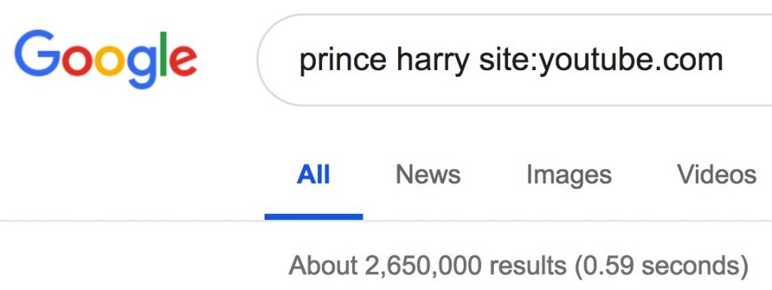Click the Google logo to go home
Screen dimensions: 772x290
click(106, 59)
